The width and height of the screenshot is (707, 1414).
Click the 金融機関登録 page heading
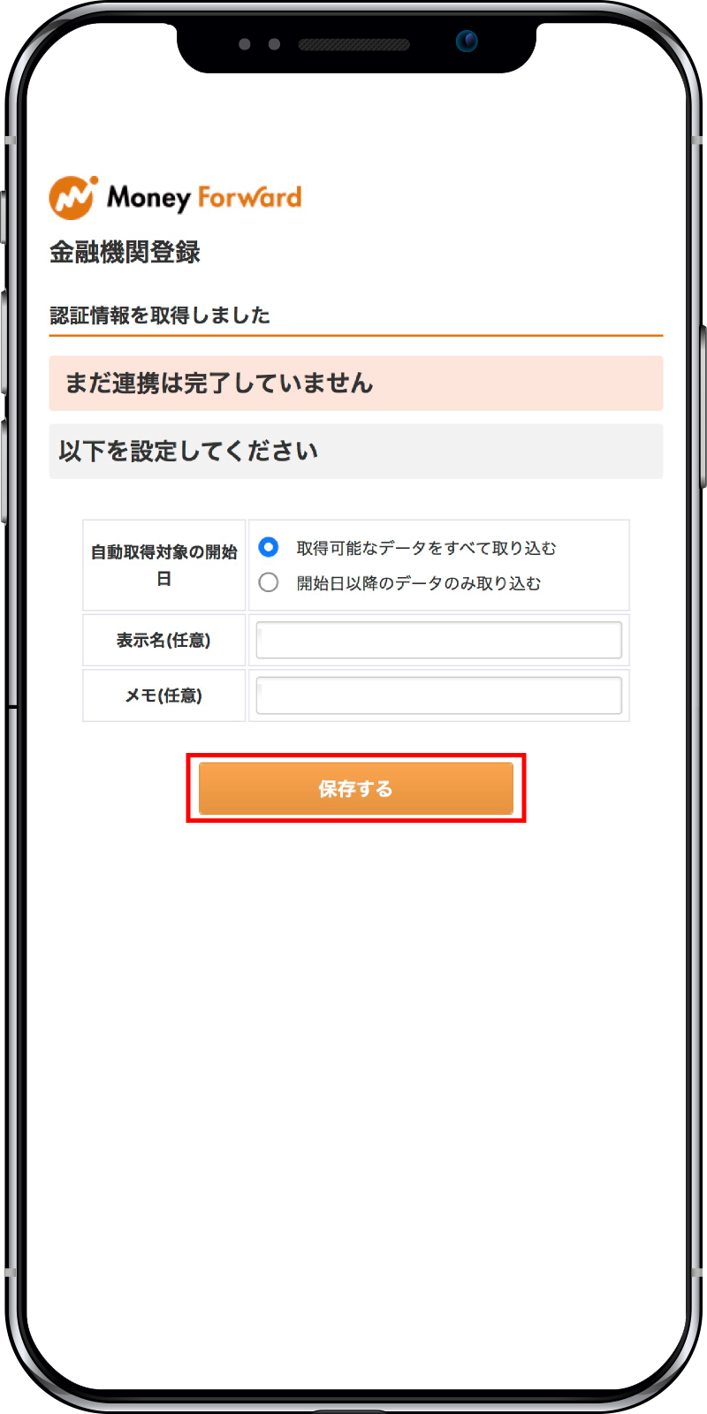pyautogui.click(x=125, y=252)
